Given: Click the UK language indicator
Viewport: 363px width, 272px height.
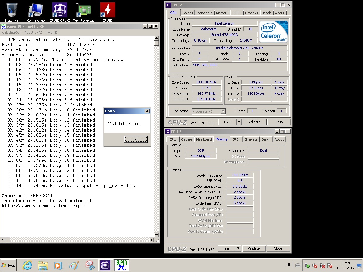Looking at the screenshot, I should [x=289, y=265].
